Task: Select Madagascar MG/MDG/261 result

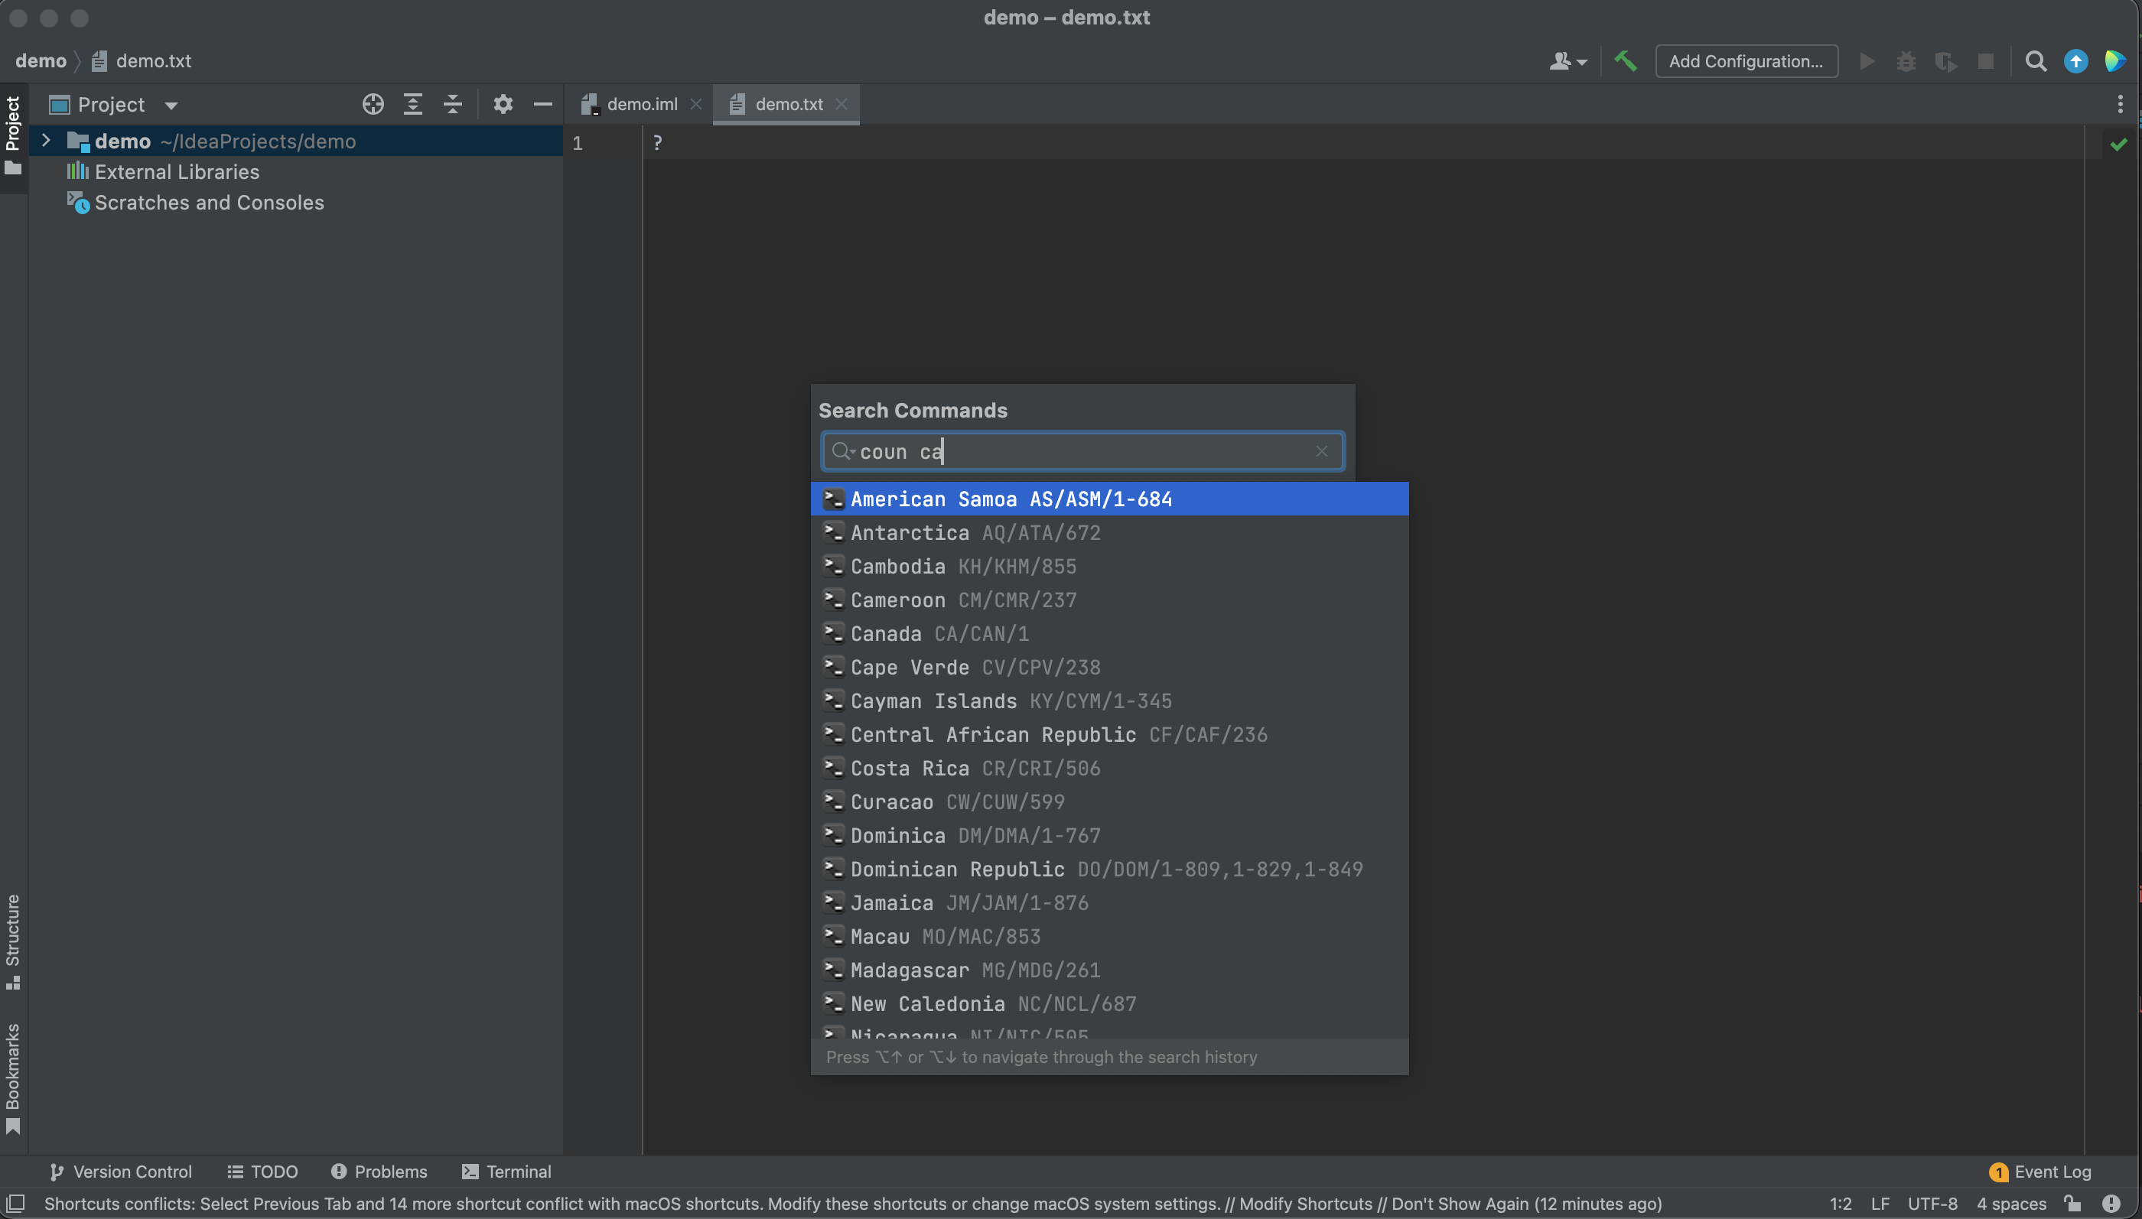Action: 1109,970
